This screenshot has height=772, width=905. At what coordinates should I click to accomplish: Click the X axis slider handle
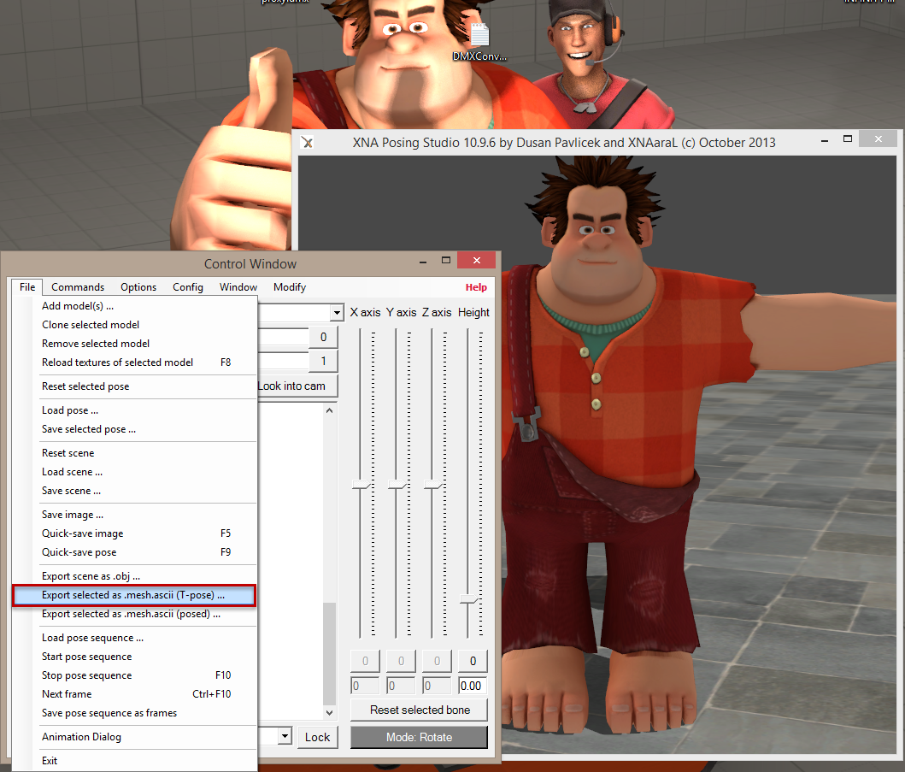point(361,484)
